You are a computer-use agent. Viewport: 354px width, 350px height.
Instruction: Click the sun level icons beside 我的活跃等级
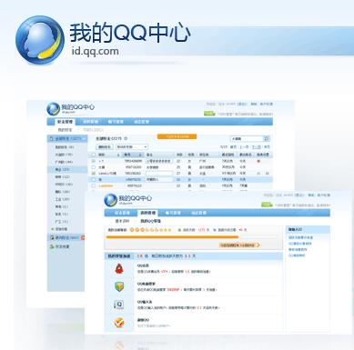pyautogui.click(x=150, y=230)
